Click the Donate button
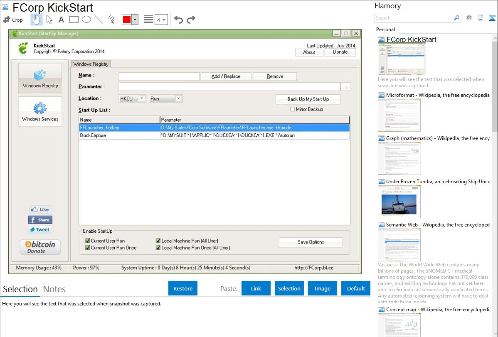 coord(340,52)
